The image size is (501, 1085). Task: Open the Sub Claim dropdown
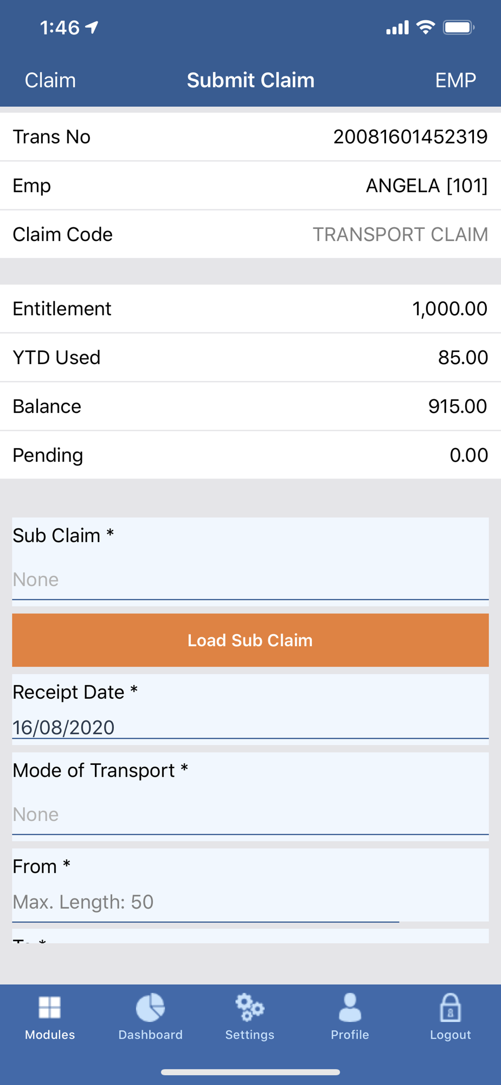point(250,579)
